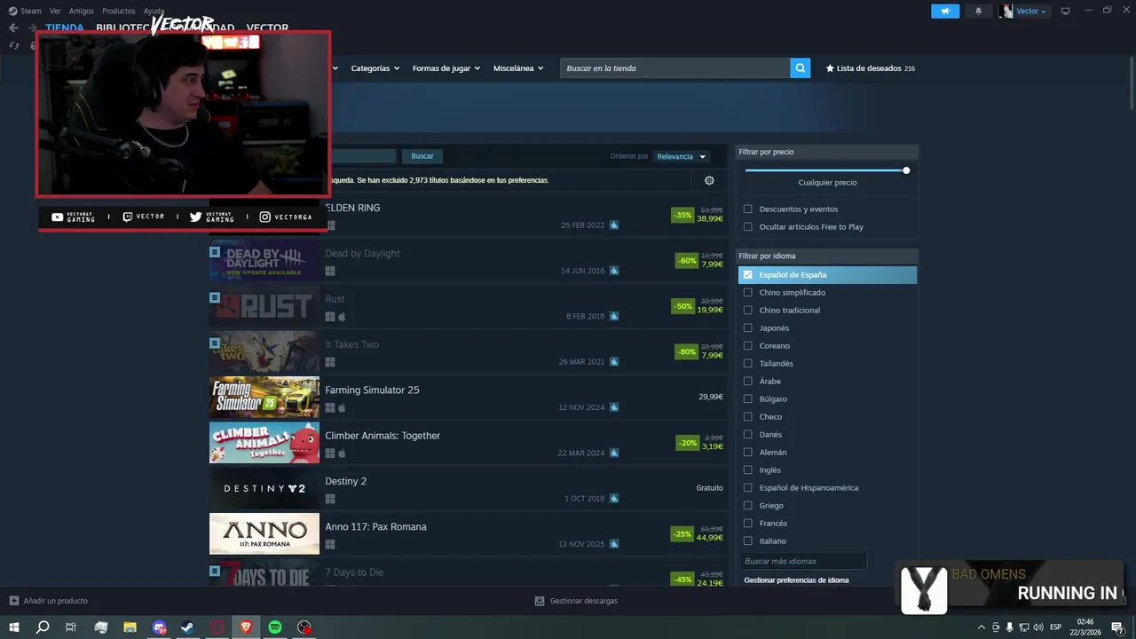1136x639 pixels.
Task: Click the Buscar más idiomas input field
Action: point(803,561)
